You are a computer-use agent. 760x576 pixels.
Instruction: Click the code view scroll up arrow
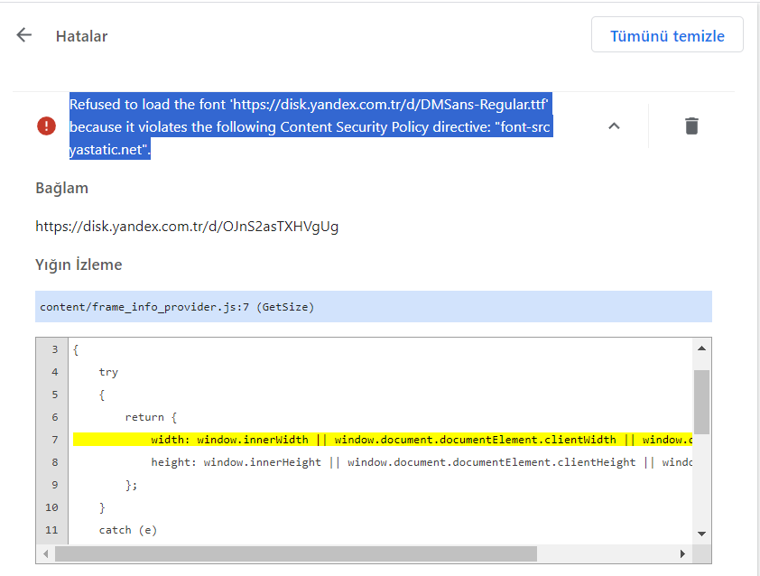coord(701,348)
